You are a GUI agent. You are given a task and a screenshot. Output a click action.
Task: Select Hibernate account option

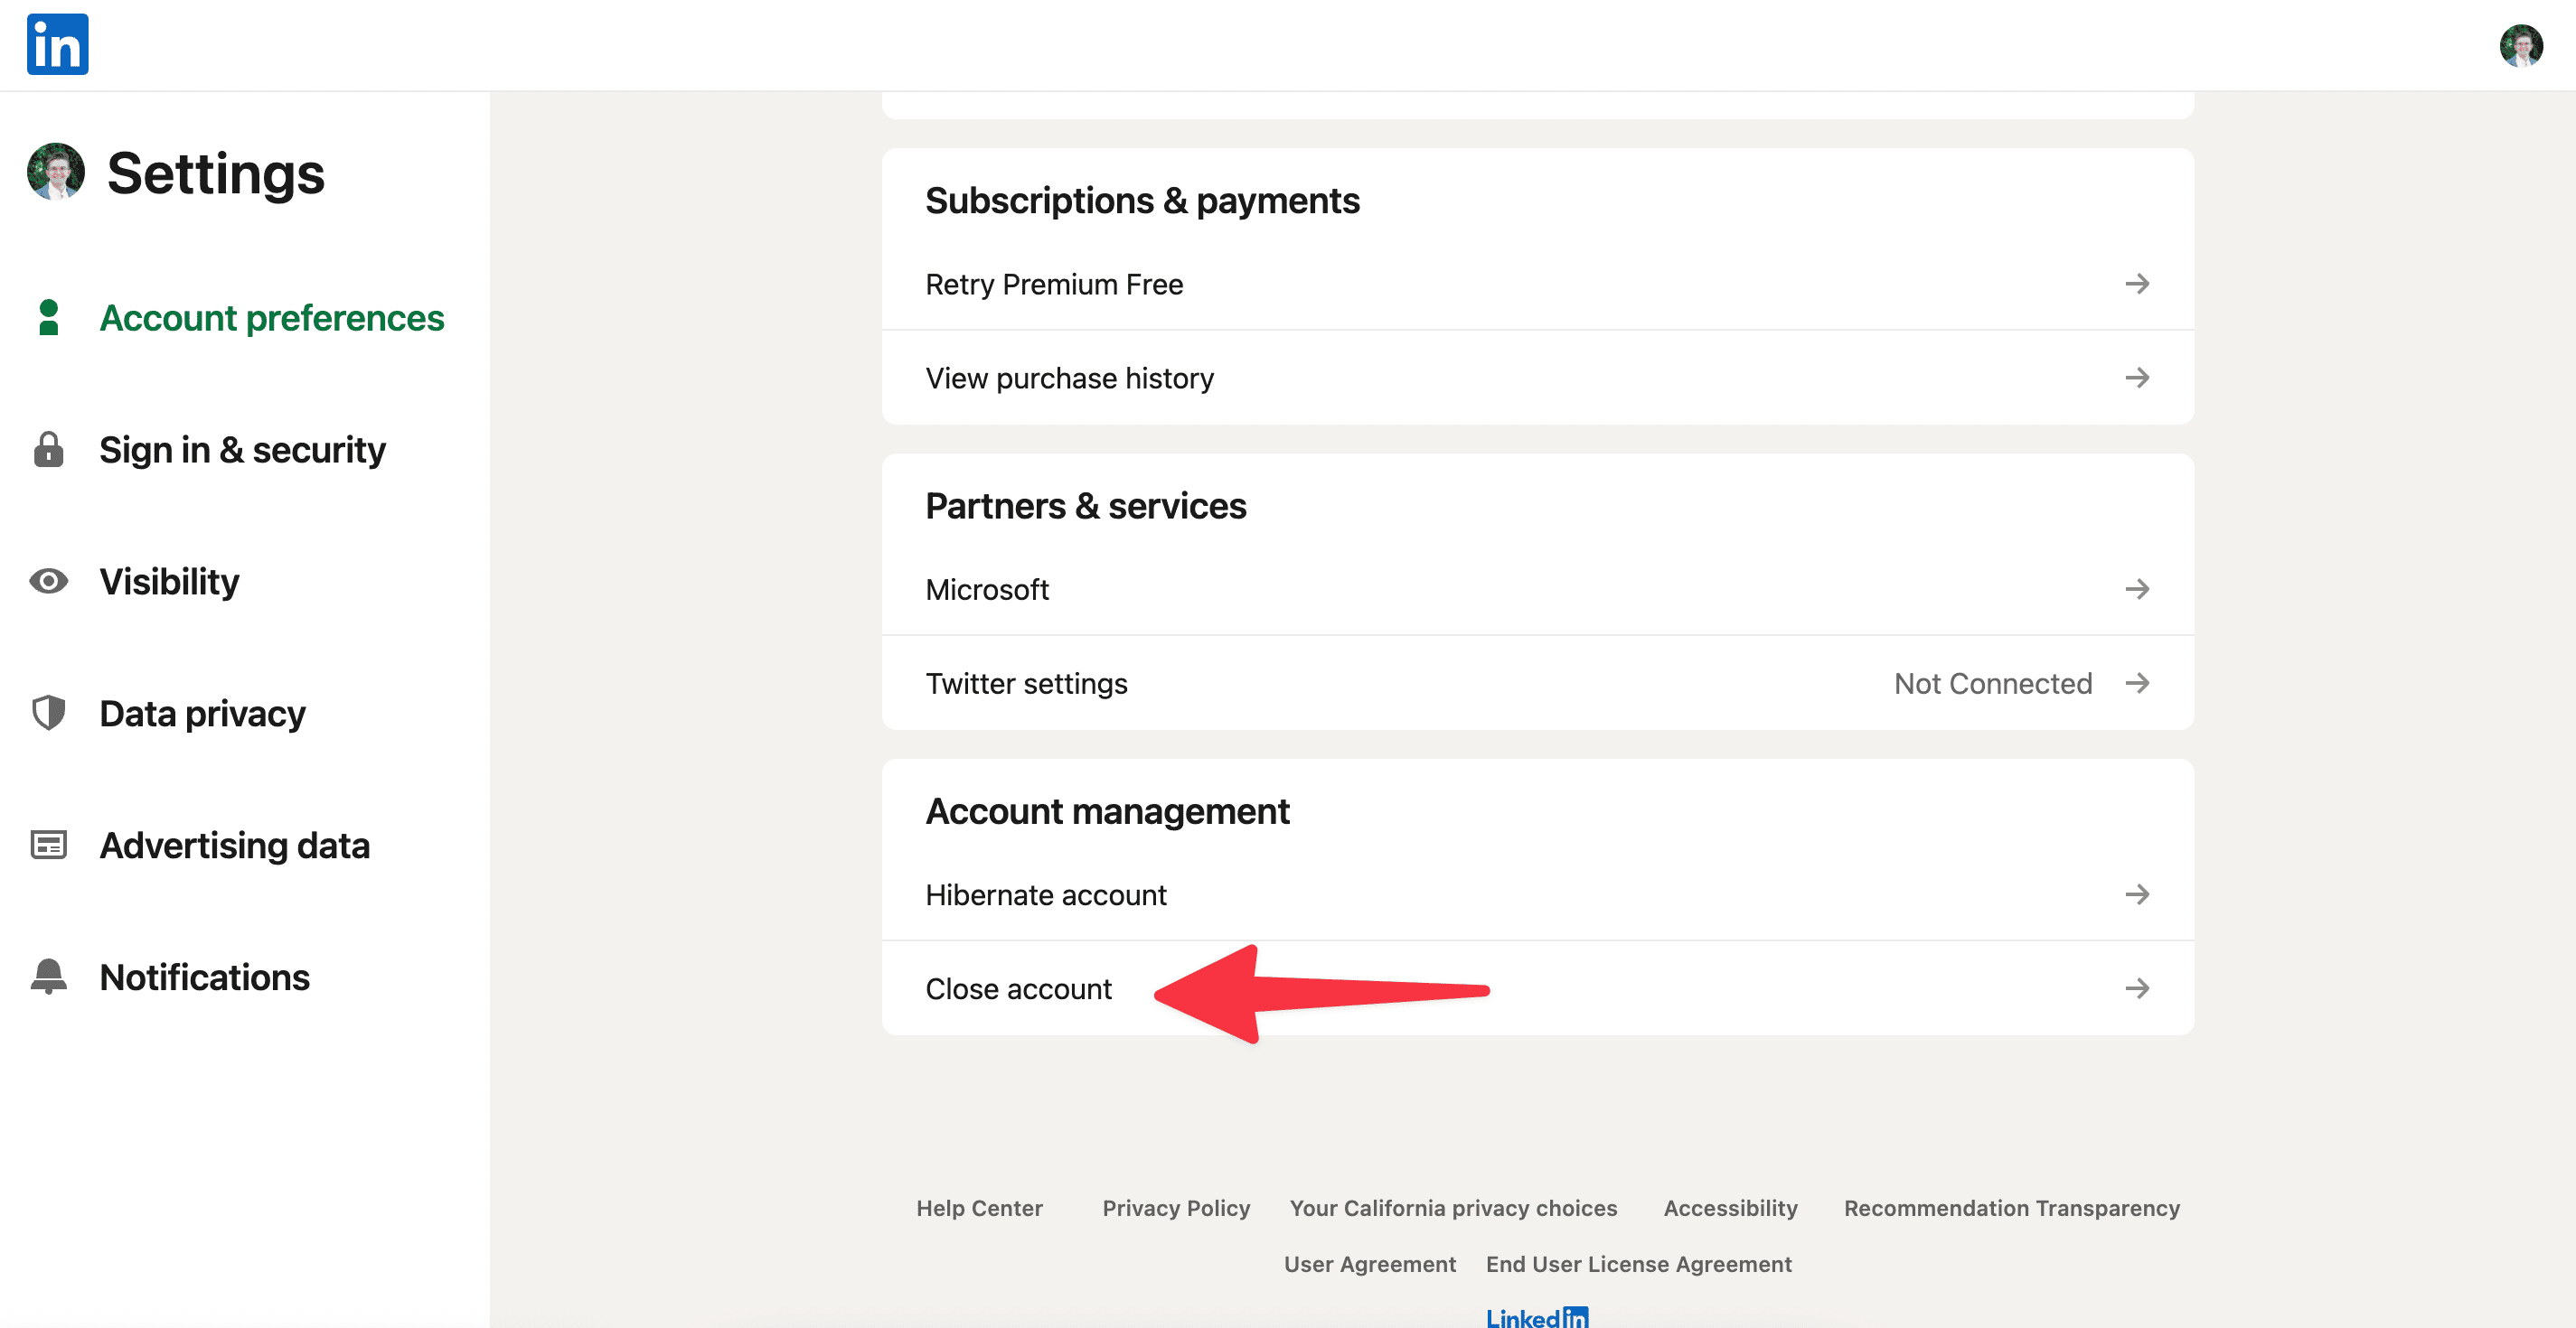[1046, 895]
